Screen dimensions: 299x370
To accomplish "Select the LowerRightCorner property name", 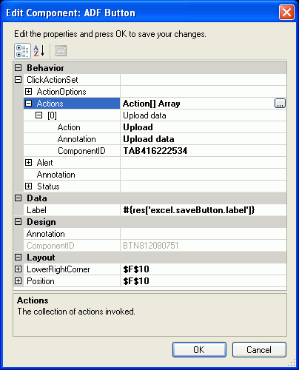I will click(58, 269).
